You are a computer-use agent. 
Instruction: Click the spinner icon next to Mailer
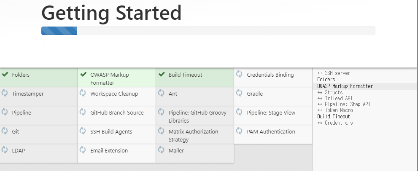tap(161, 150)
